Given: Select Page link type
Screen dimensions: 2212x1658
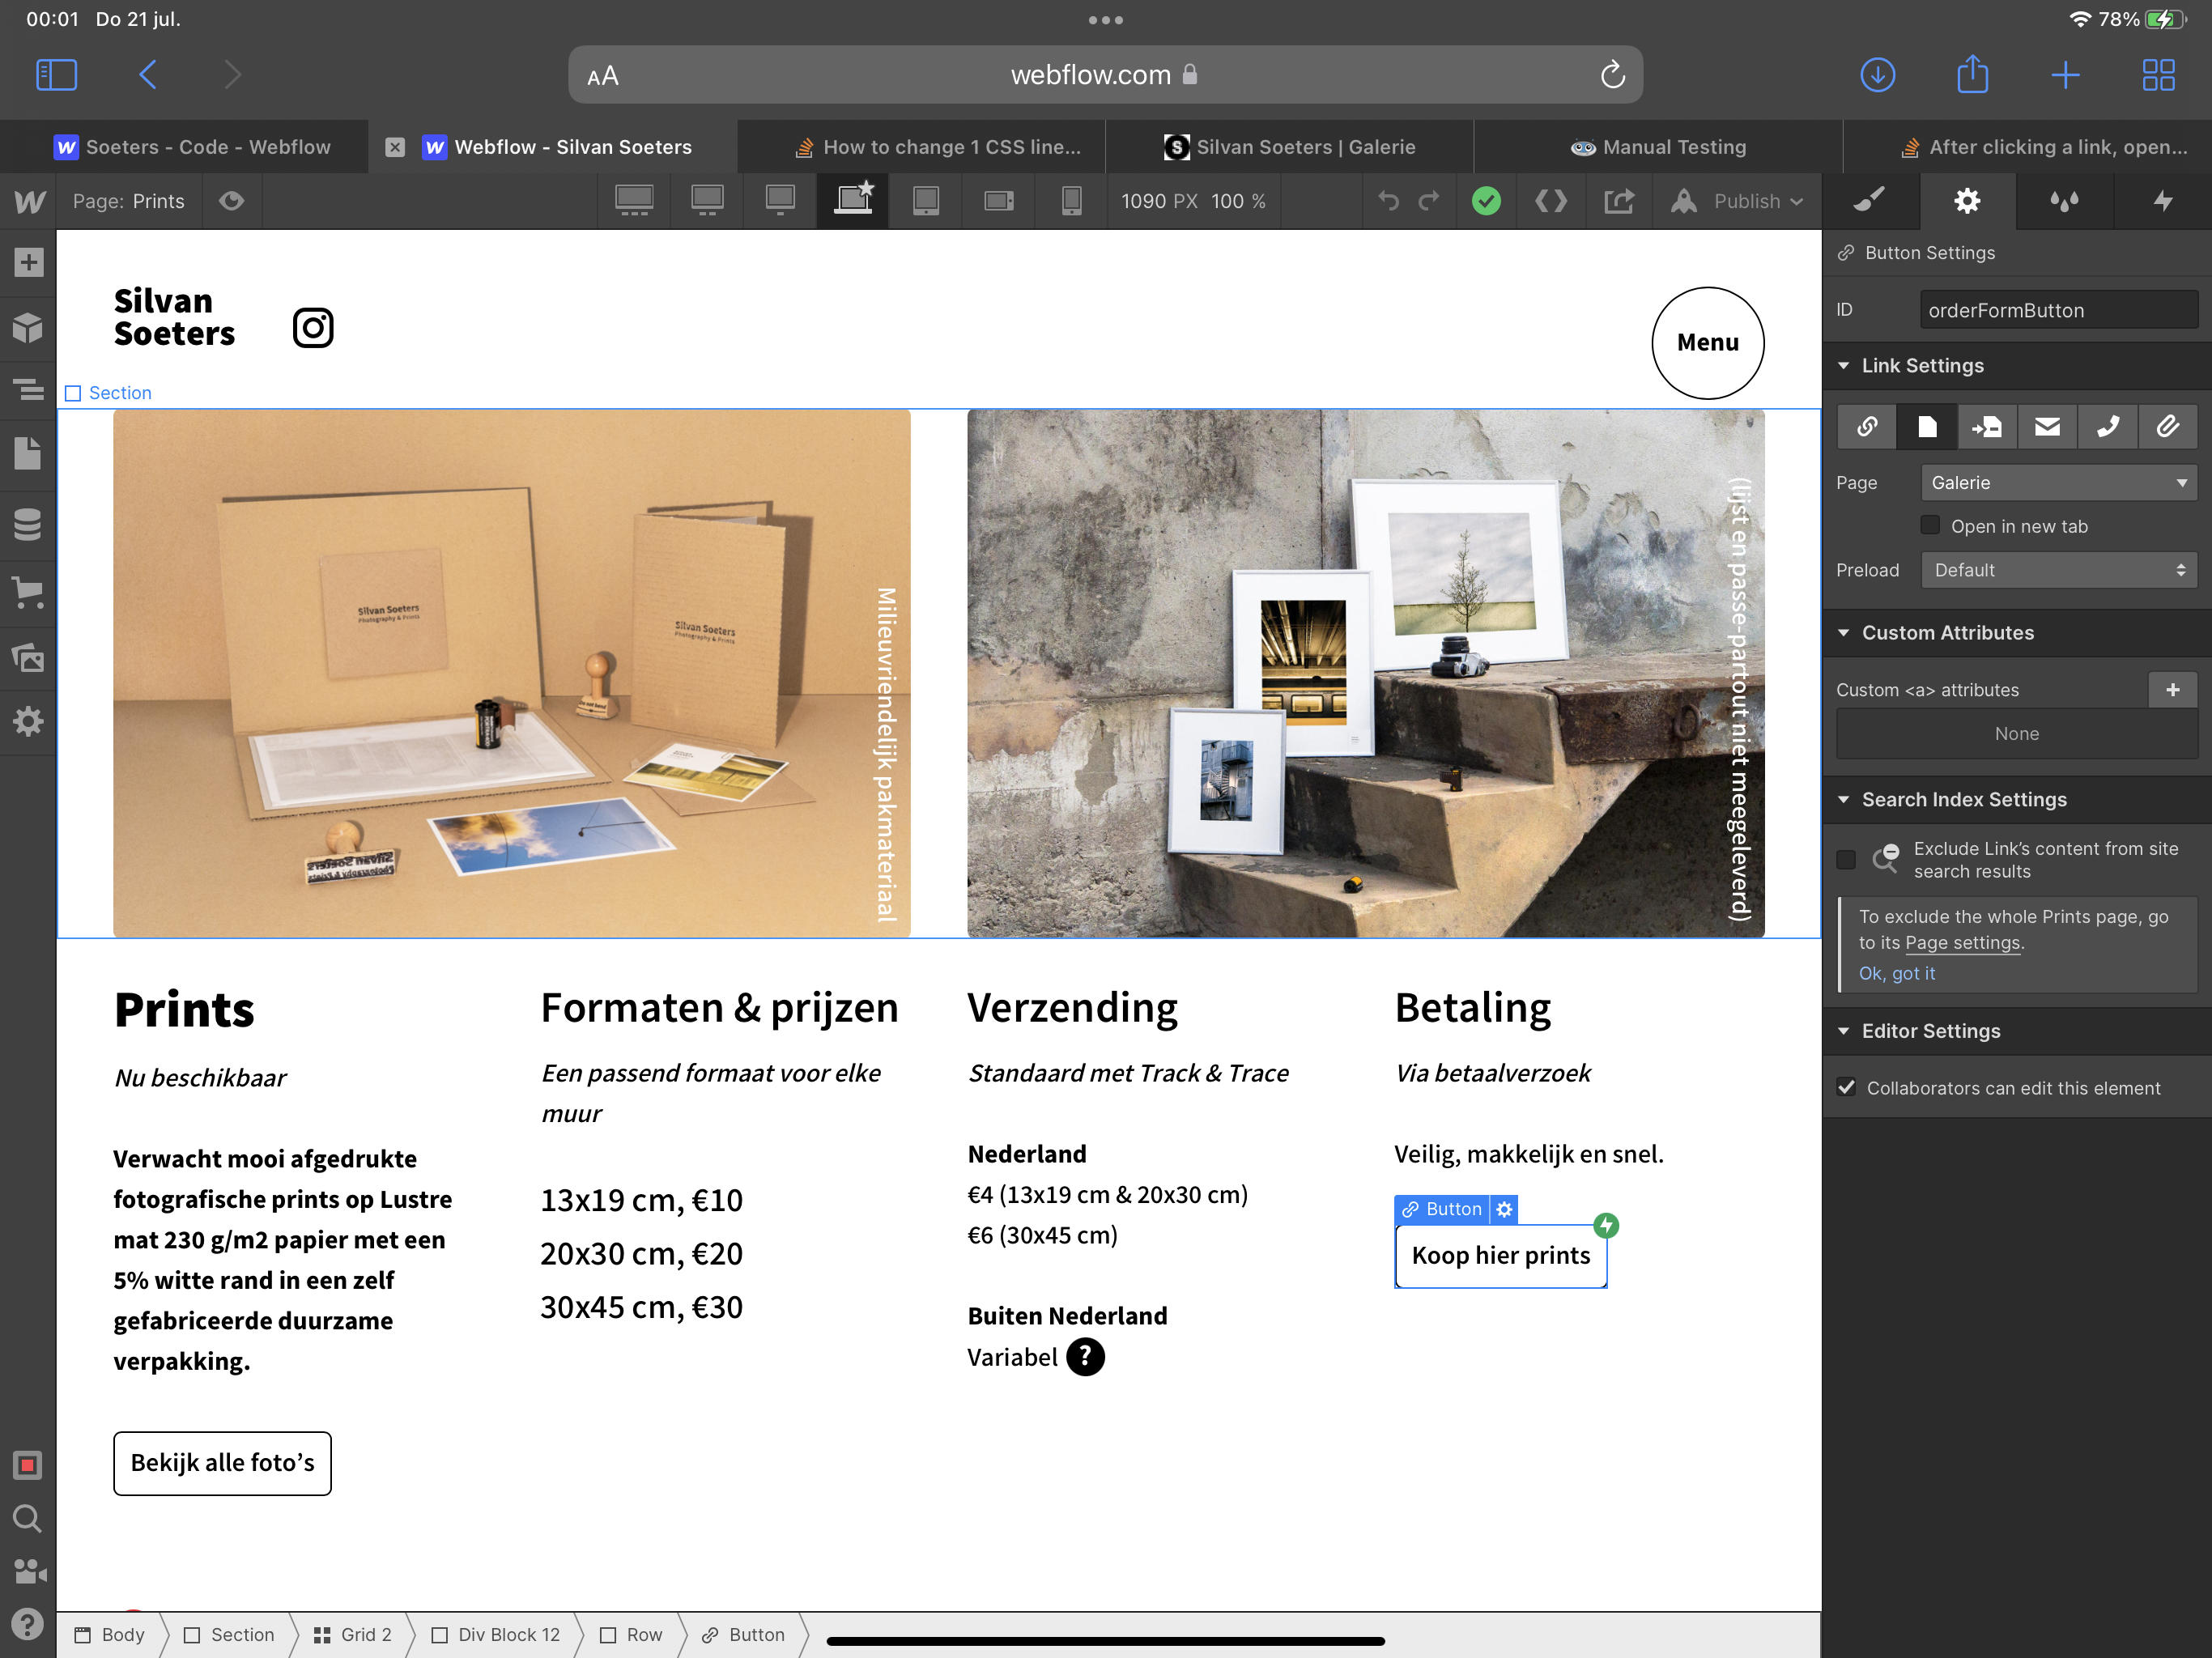Looking at the screenshot, I should (1927, 427).
